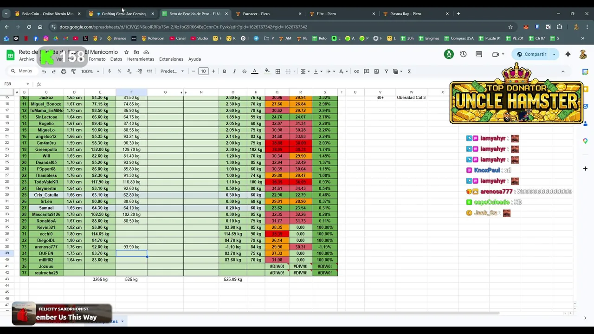
Task: Open text color picker
Action: 255,71
